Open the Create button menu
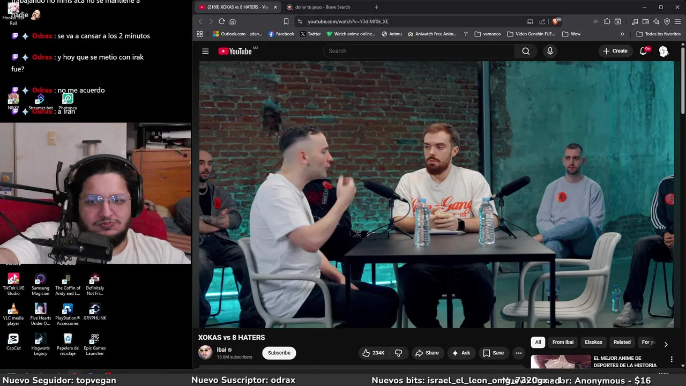This screenshot has width=686, height=386. point(615,51)
